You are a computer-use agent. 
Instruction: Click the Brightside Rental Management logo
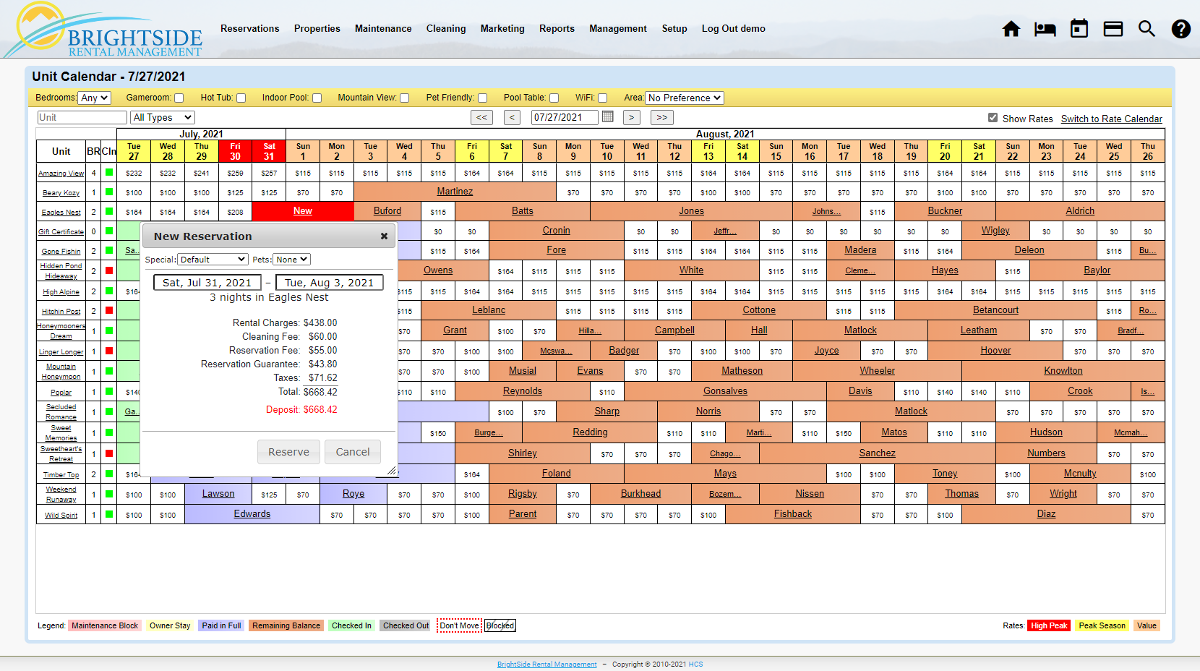[x=103, y=29]
